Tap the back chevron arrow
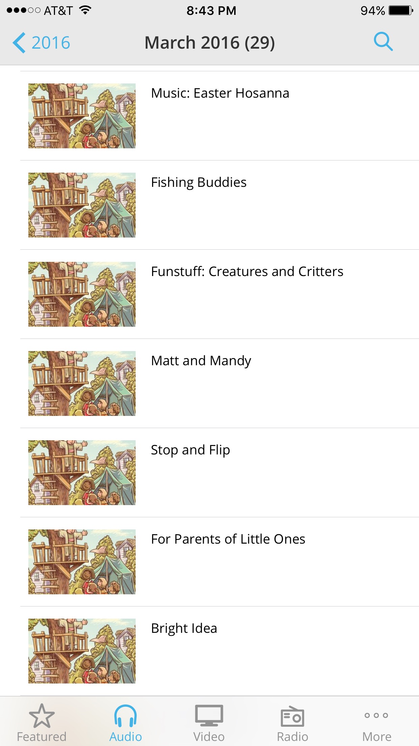The image size is (419, 746). 19,43
